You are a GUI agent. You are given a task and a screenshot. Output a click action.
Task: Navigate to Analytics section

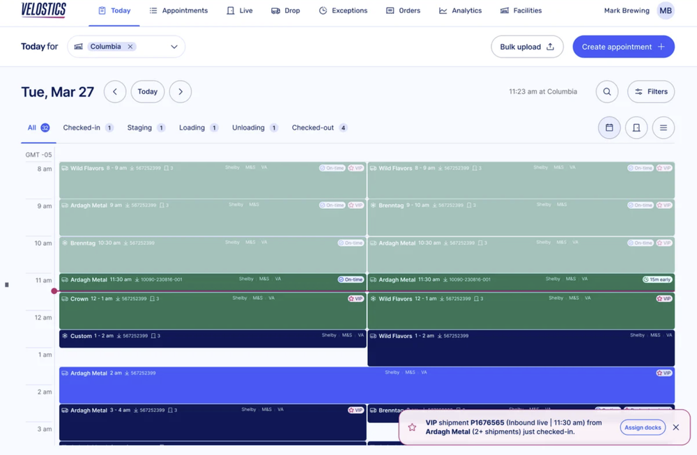tap(460, 11)
